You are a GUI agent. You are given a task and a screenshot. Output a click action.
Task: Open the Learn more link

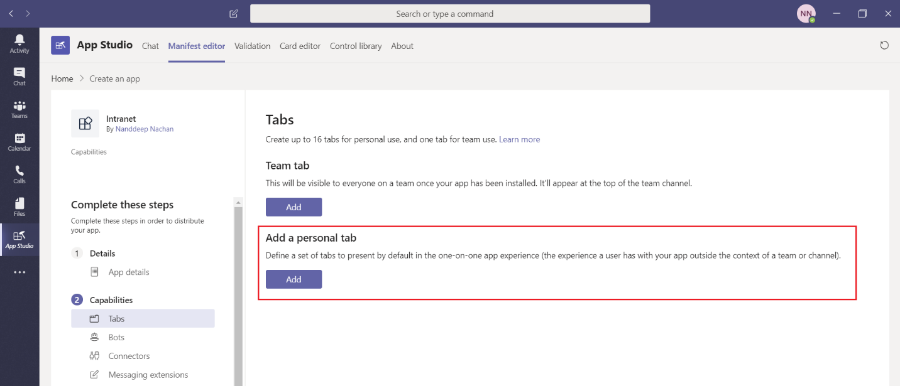click(519, 139)
